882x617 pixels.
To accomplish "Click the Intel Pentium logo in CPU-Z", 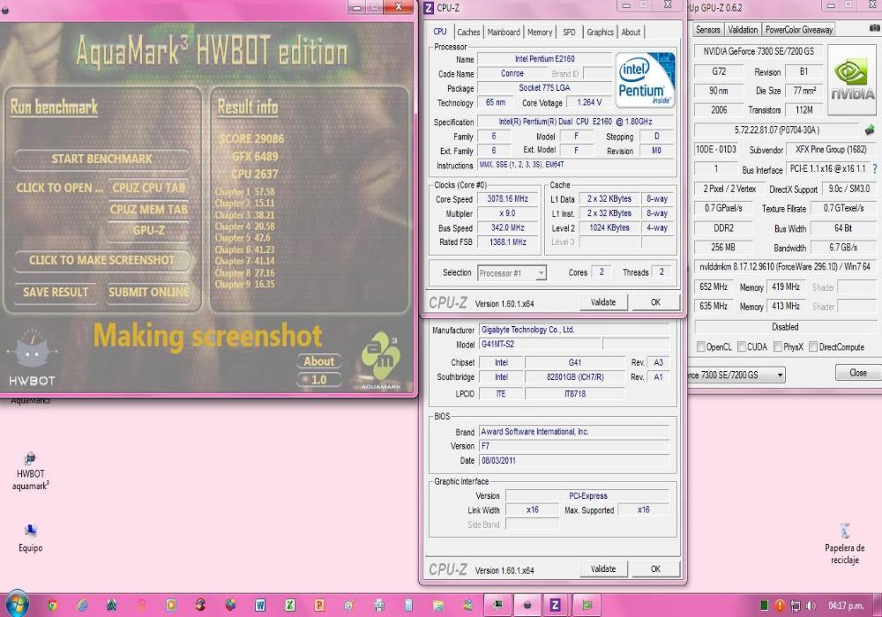I will coord(645,79).
